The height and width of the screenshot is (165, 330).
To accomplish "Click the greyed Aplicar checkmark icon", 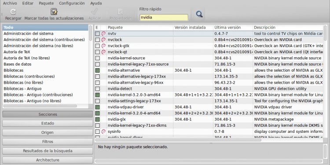I will (x=95, y=12).
